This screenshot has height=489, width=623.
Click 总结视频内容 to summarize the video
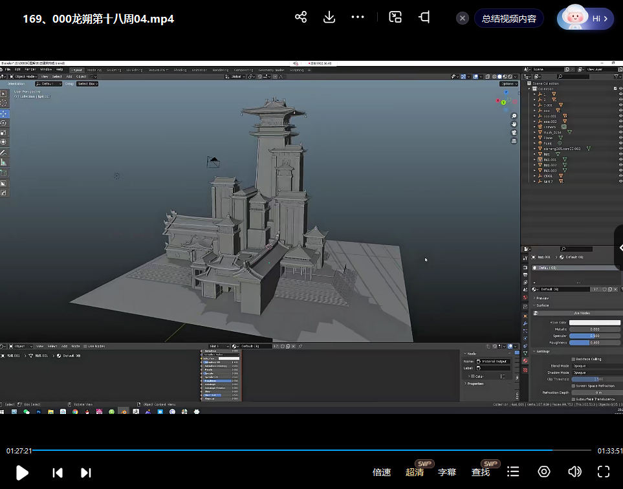point(508,19)
